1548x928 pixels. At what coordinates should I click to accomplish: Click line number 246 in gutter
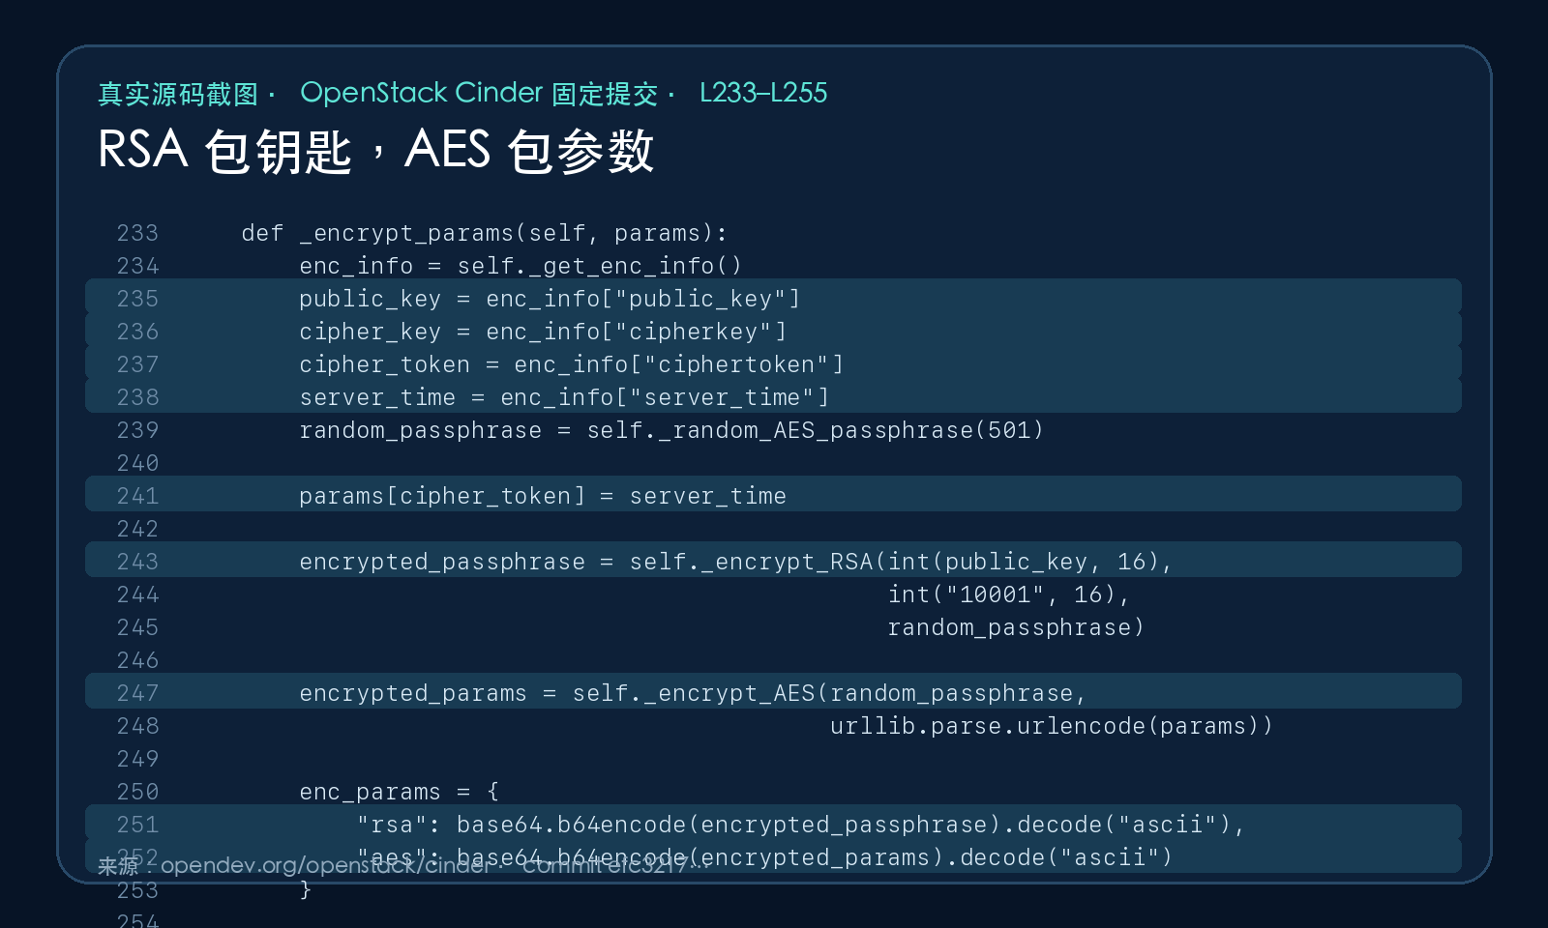pos(137,660)
